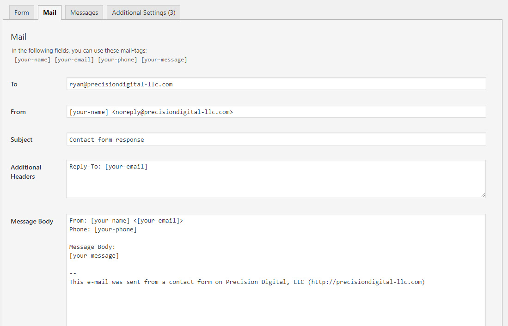Switch to the Form tab
Image resolution: width=508 pixels, height=326 pixels.
pyautogui.click(x=22, y=12)
